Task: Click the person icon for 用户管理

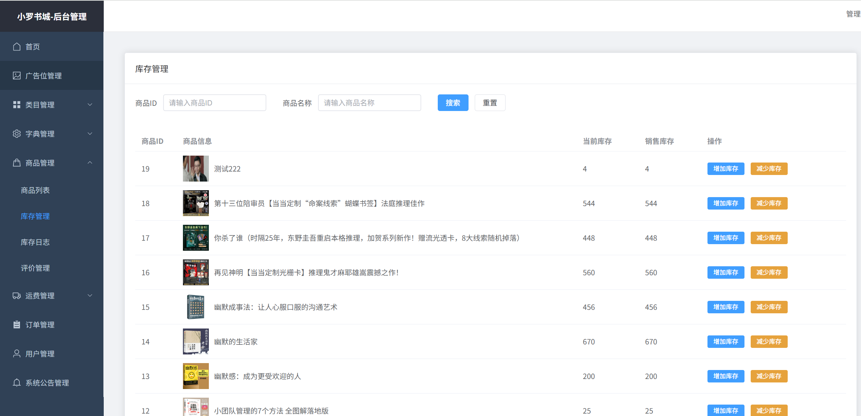Action: (x=17, y=353)
